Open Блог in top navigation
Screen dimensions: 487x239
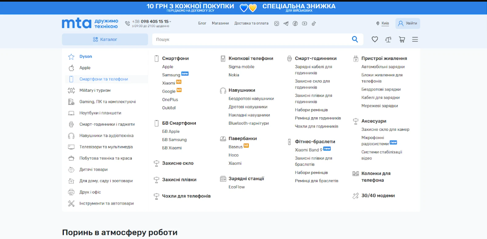click(x=202, y=23)
